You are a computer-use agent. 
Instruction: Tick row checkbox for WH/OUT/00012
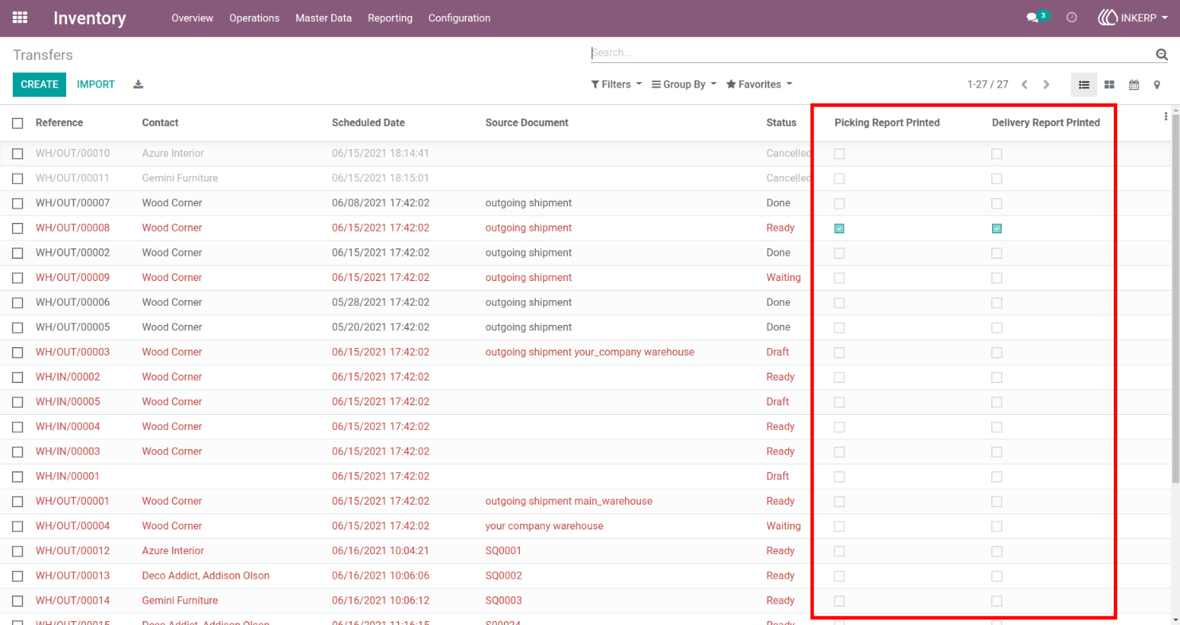point(18,551)
